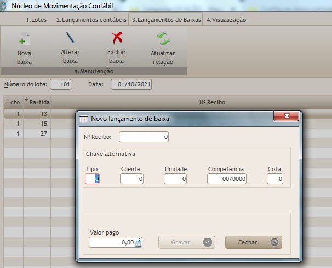Click the dialog icon in Novo lançamento title
The height and width of the screenshot is (268, 332).
pyautogui.click(x=84, y=118)
